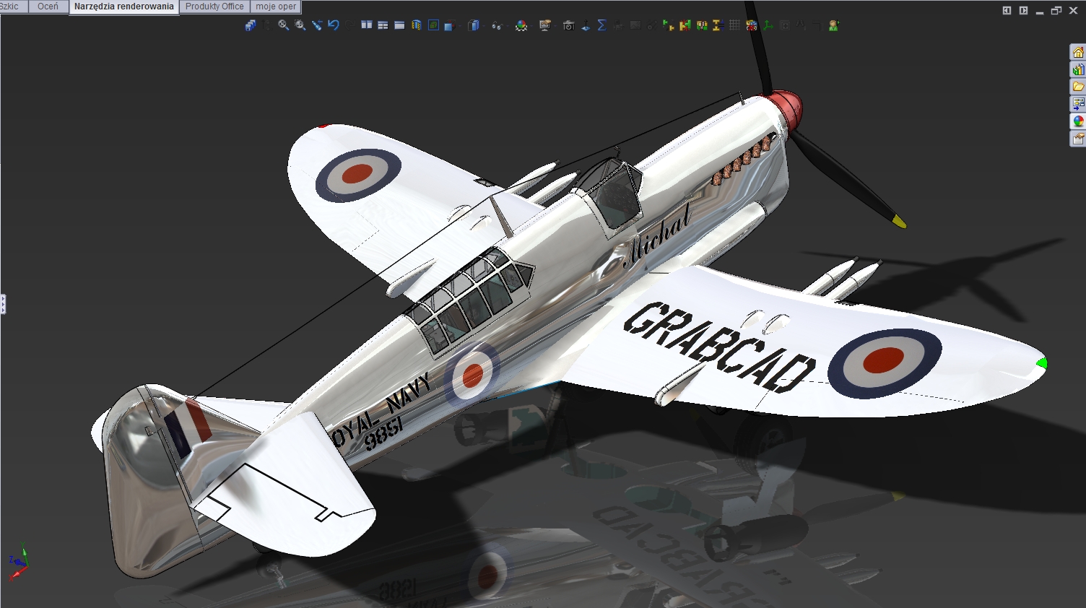Click the camera screen capture icon
This screenshot has height=608, width=1086.
(x=569, y=25)
